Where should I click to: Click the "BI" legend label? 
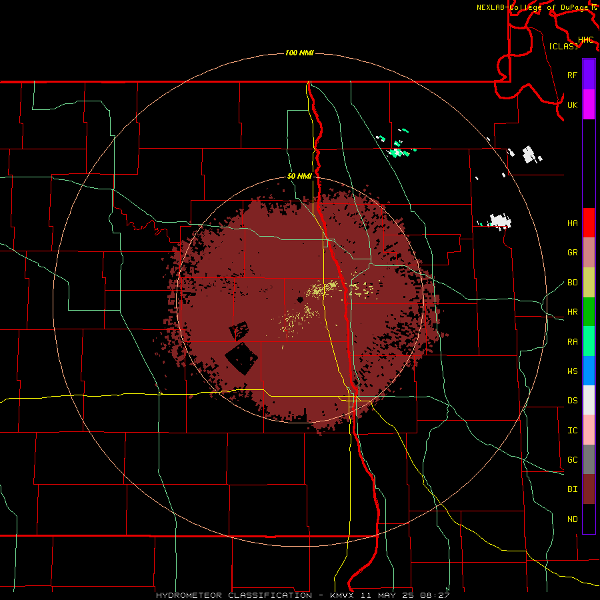pos(572,489)
